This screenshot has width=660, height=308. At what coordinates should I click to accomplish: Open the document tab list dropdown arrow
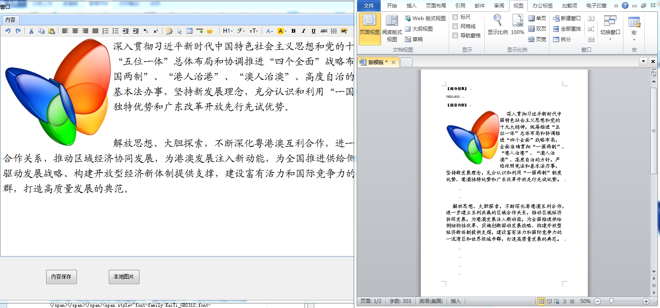[x=643, y=61]
